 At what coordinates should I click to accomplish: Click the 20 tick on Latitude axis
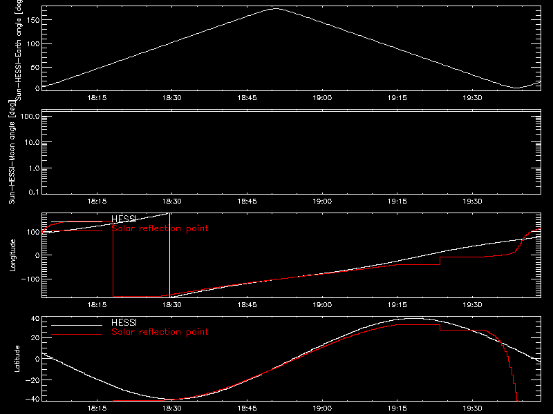coord(35,338)
